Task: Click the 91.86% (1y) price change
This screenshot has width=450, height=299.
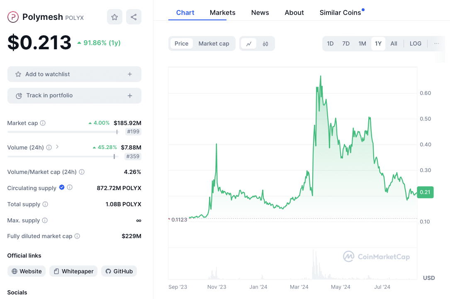Action: (x=99, y=43)
